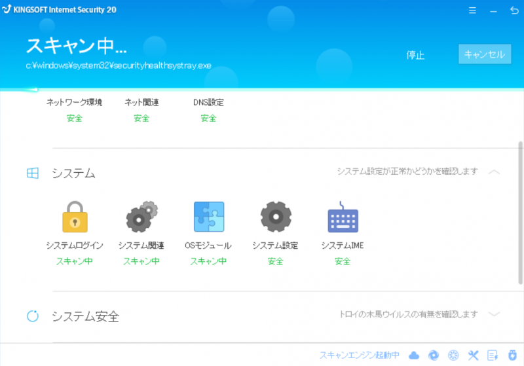Open the log document icon in status bar
This screenshot has width=524, height=366.
tap(493, 356)
